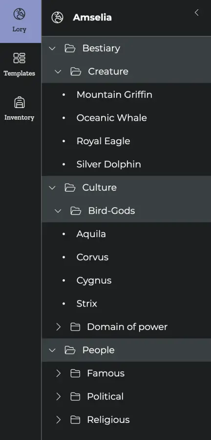
Task: Click the Bestiary open folder icon
Action: point(70,48)
